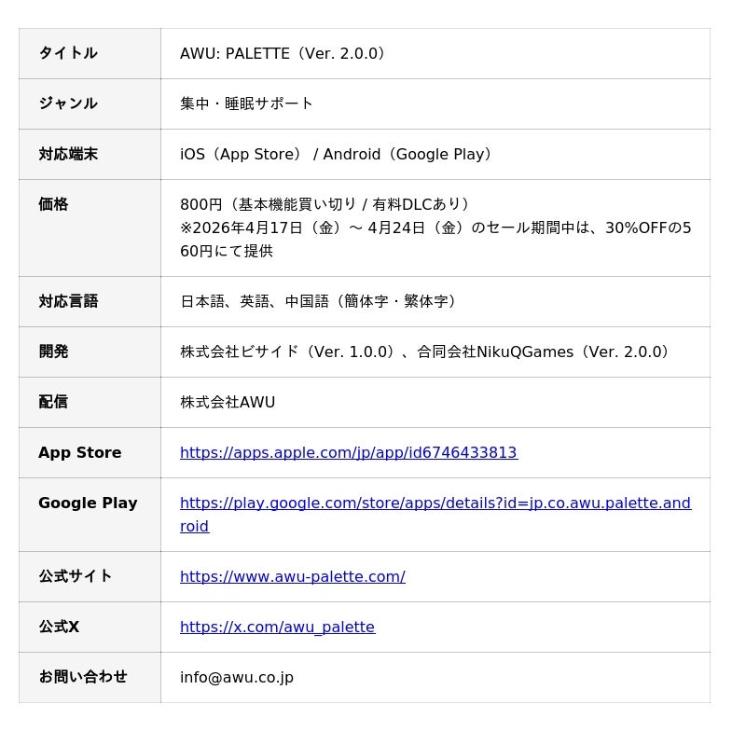Click the 対応言語 row header
The width and height of the screenshot is (746, 731).
pos(67,301)
